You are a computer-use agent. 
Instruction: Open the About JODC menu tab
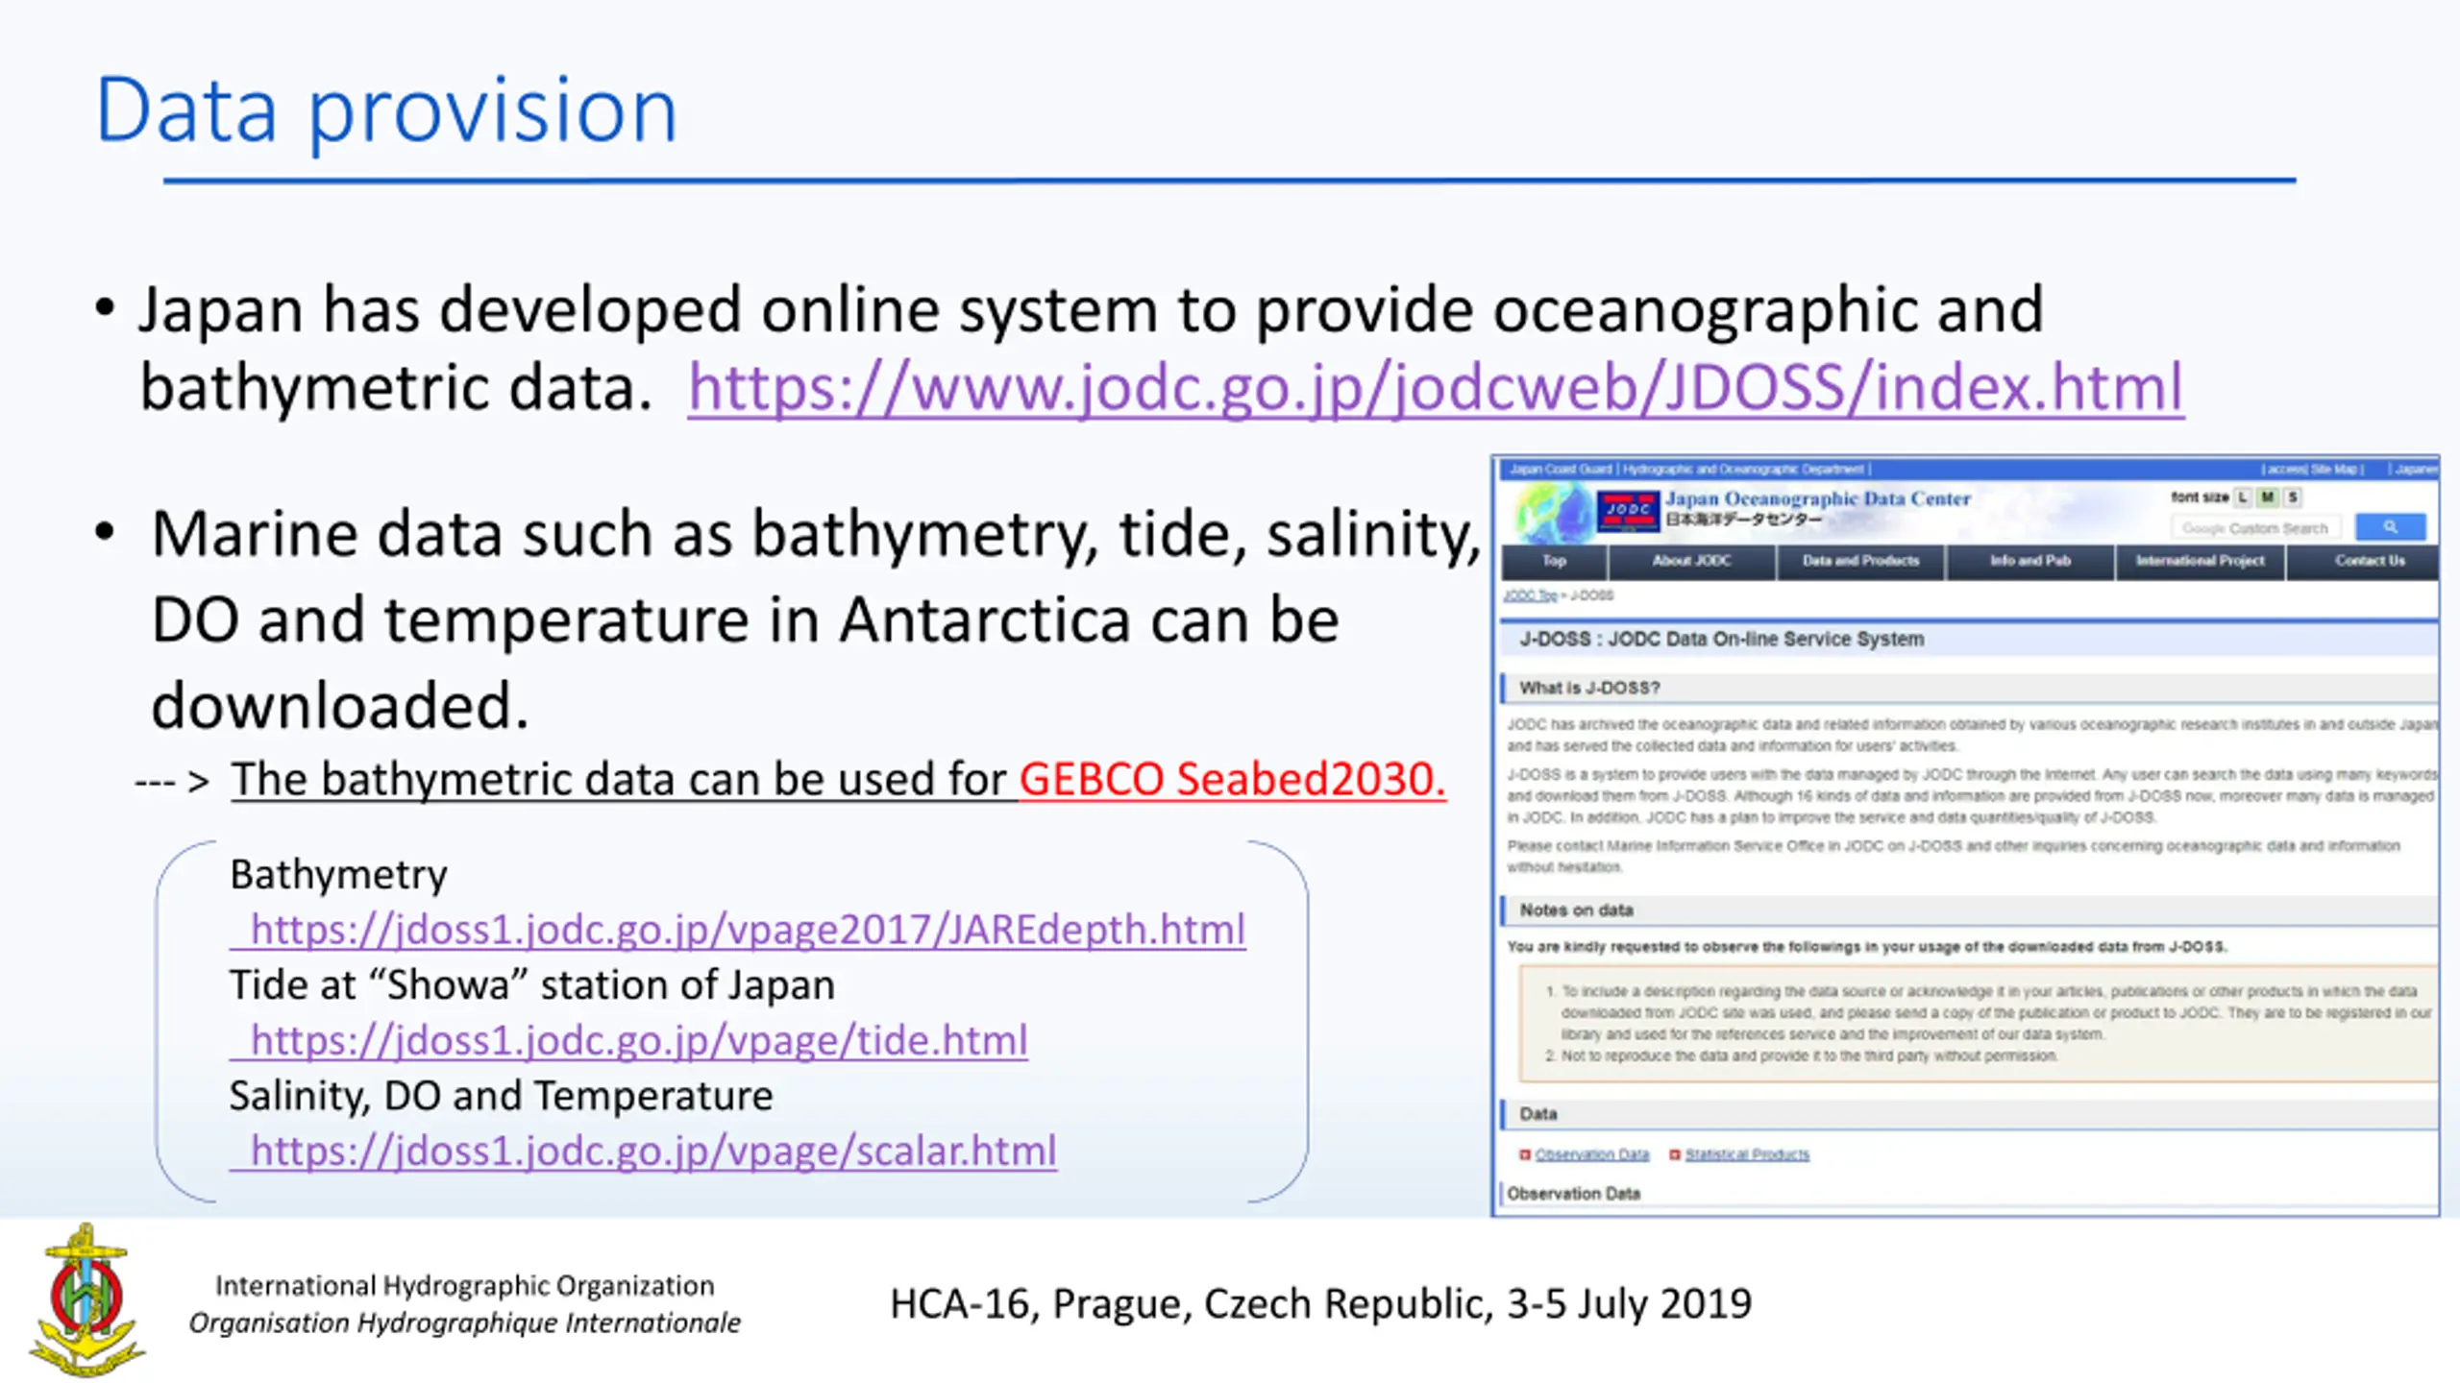tap(1691, 561)
